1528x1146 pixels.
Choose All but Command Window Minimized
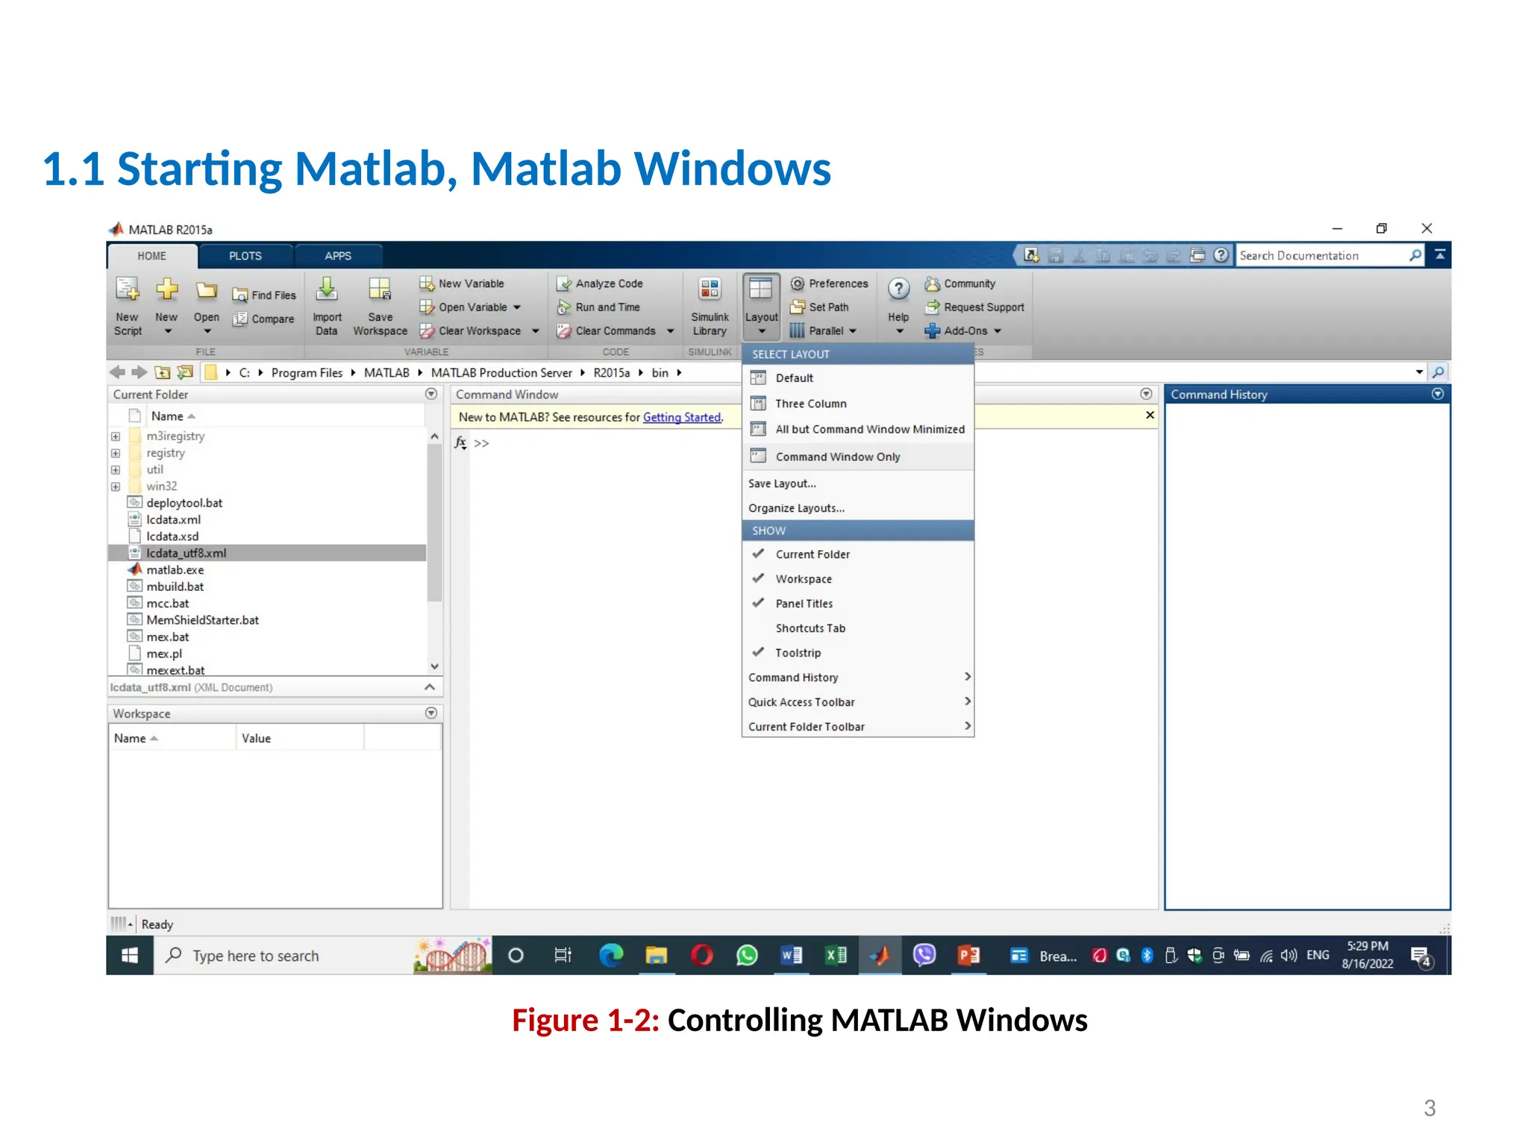pyautogui.click(x=858, y=429)
